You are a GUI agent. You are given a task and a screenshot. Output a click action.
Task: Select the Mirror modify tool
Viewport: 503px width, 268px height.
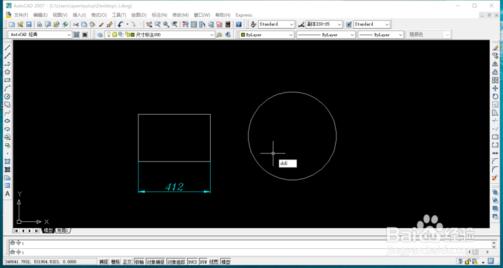coord(495,64)
